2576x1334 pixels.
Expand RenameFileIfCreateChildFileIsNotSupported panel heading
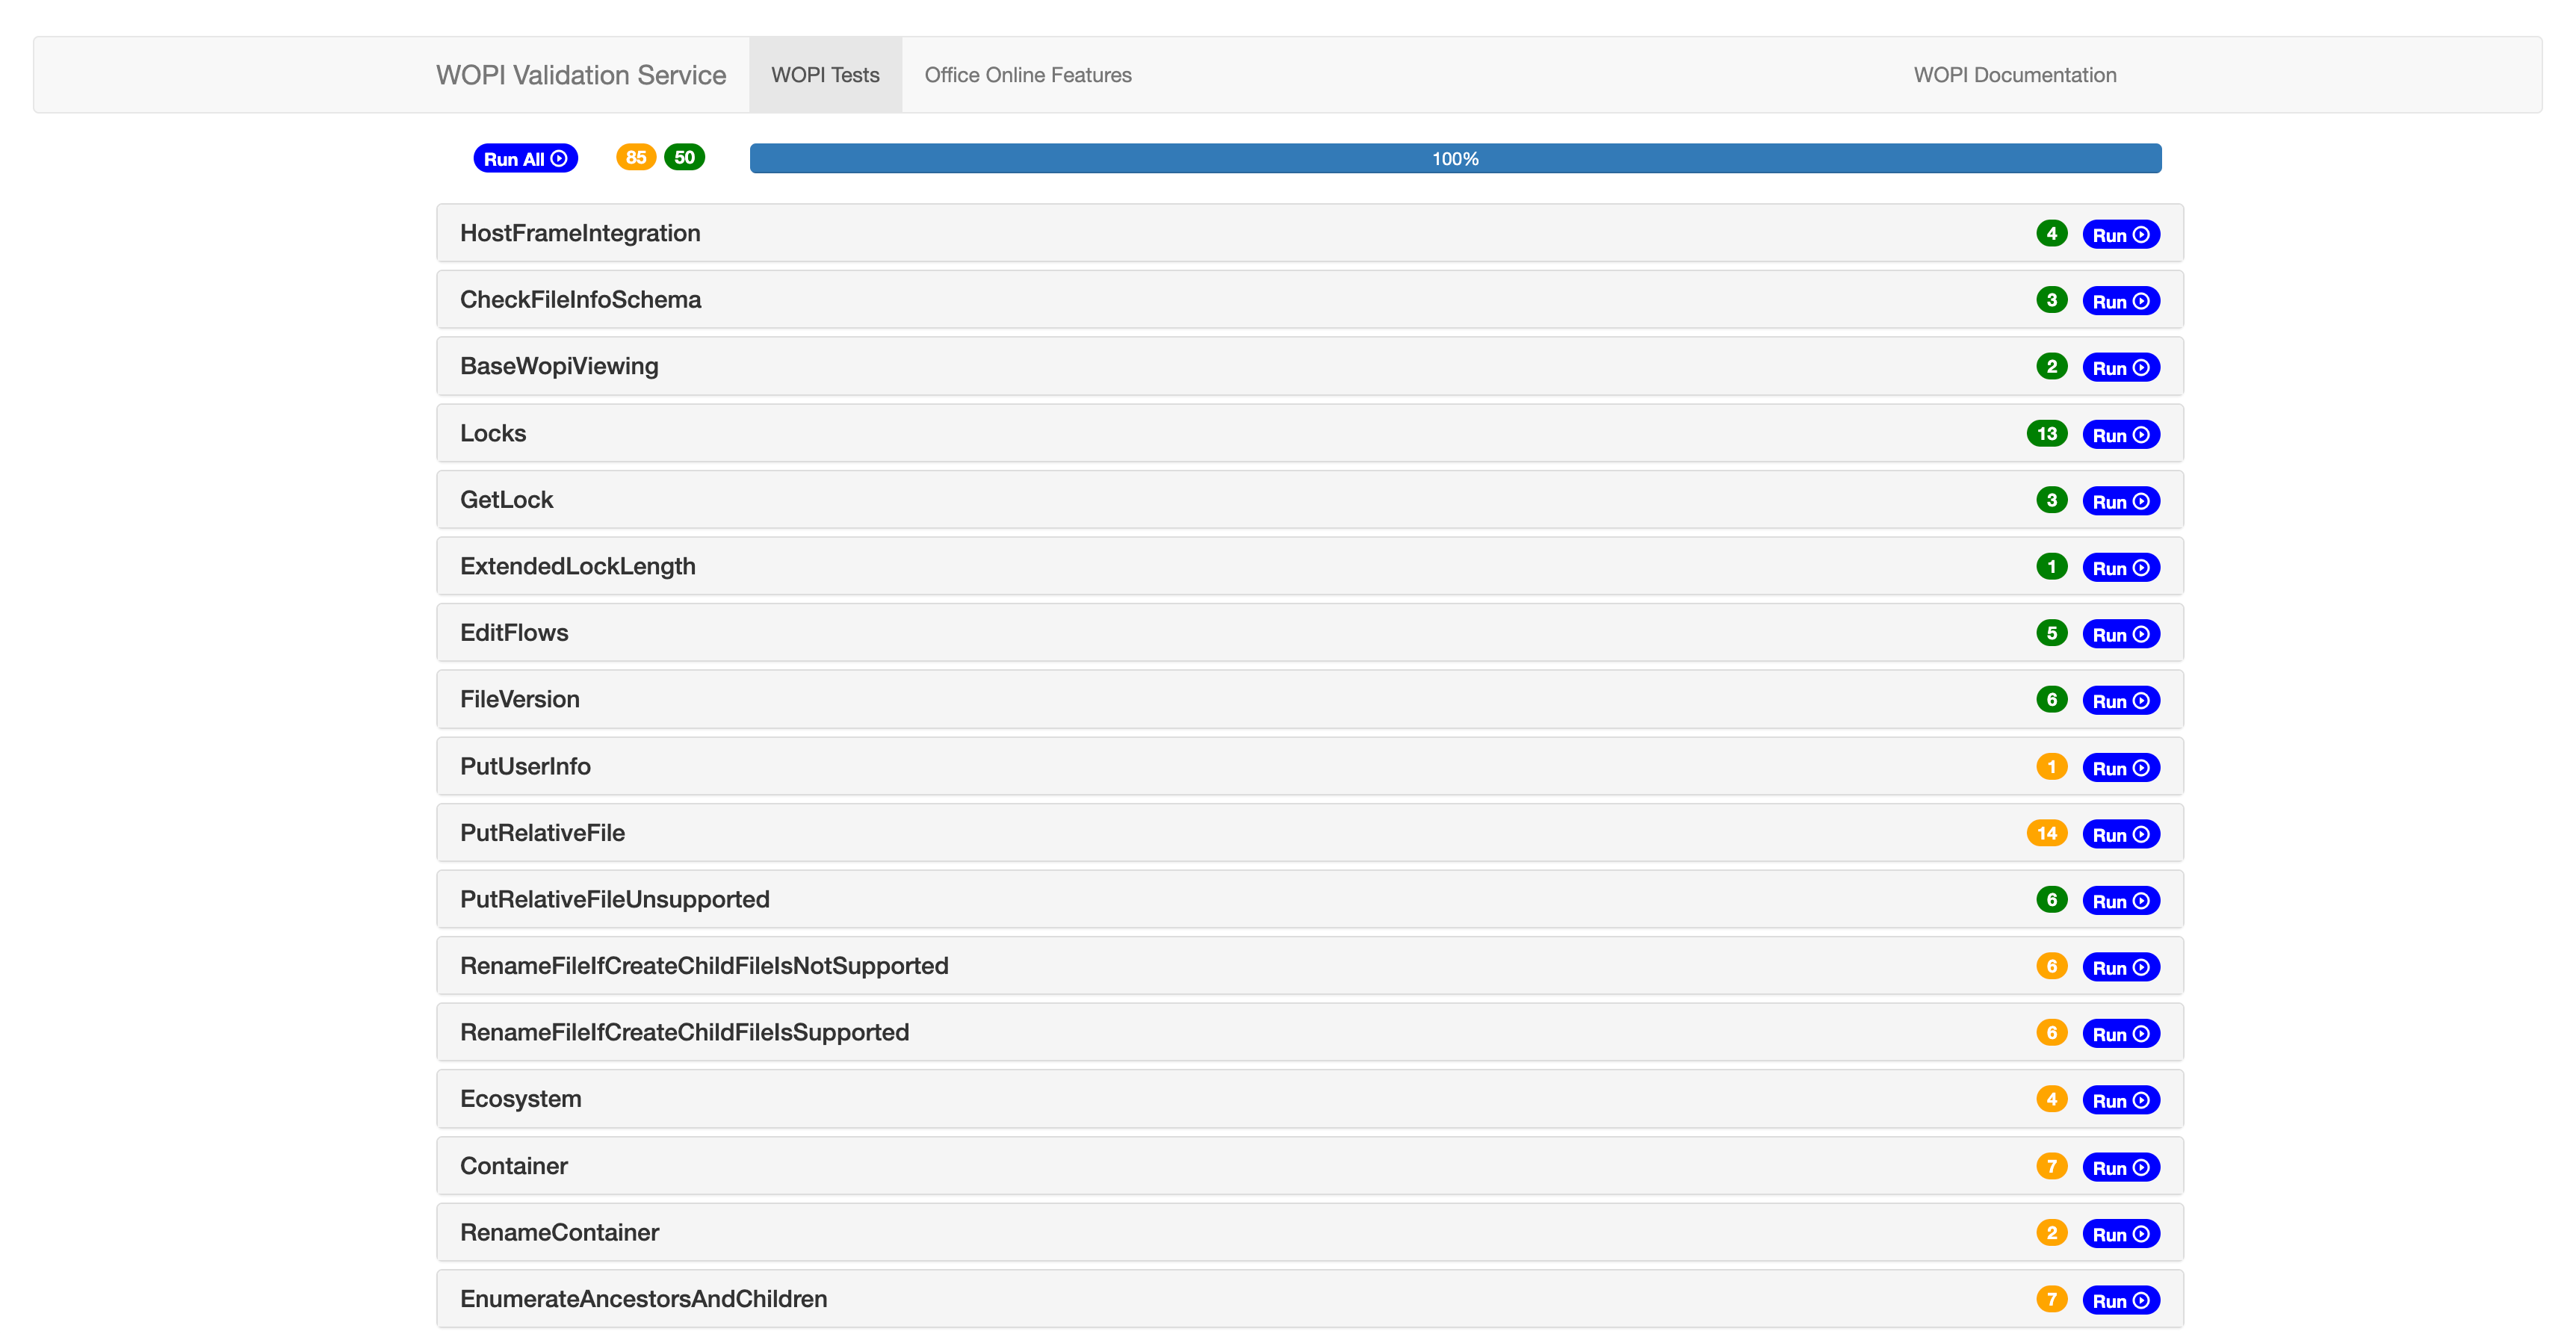pos(1309,966)
